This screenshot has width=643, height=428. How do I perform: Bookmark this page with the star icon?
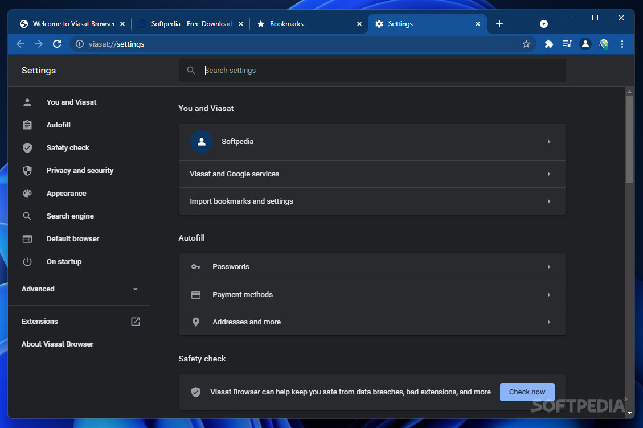[526, 44]
